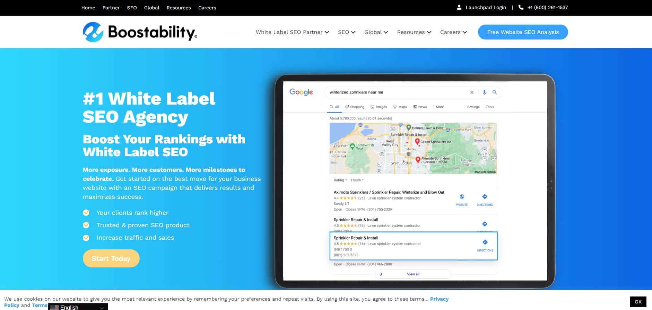
Task: Click the red map pin for Gilson Sprinklers
Action: pos(417,142)
